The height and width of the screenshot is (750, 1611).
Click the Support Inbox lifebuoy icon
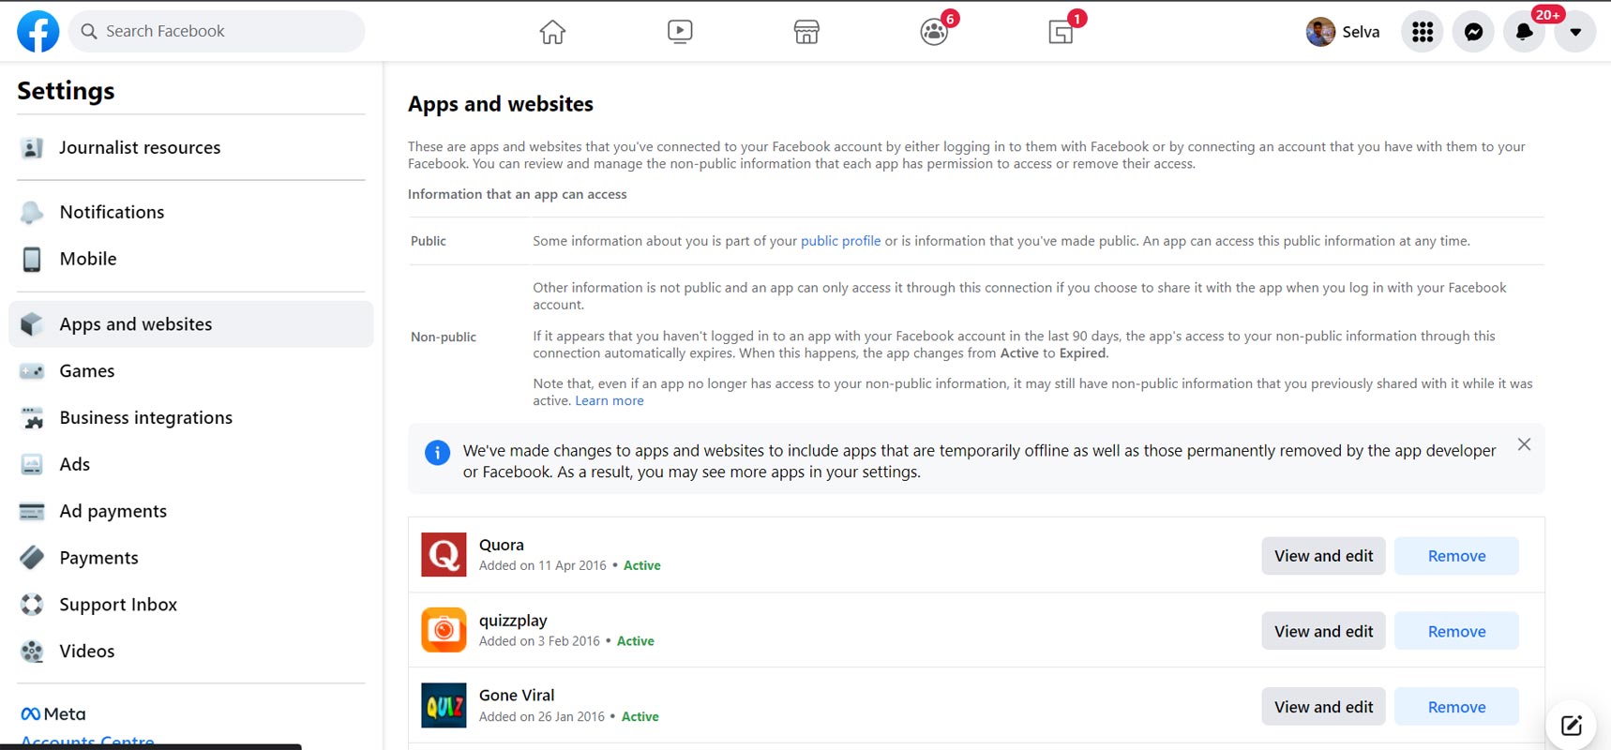(x=32, y=605)
